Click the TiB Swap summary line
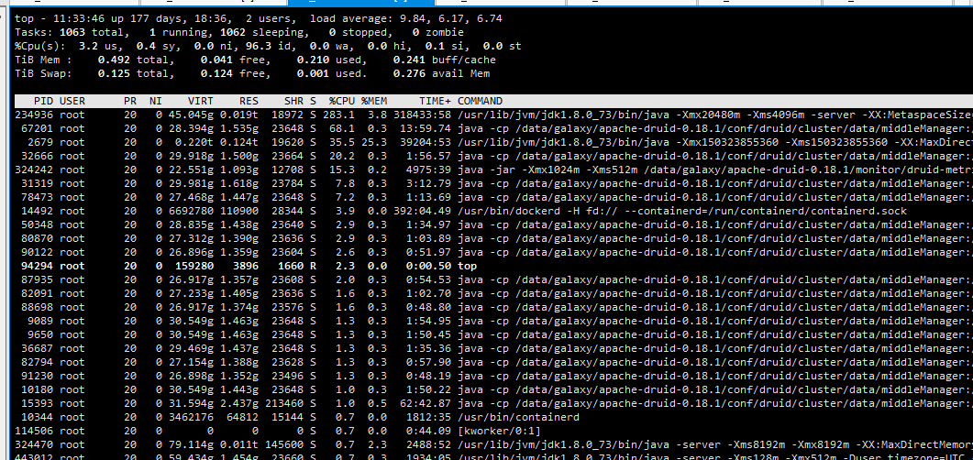Viewport: 973px width, 460px height. 220,73
